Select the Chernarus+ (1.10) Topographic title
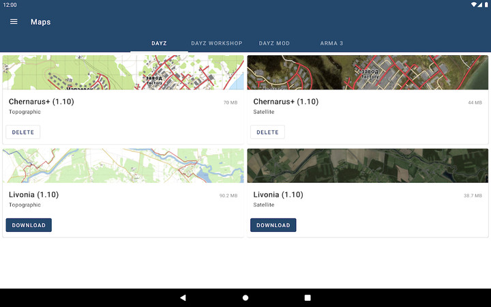The width and height of the screenshot is (491, 307). tap(41, 102)
